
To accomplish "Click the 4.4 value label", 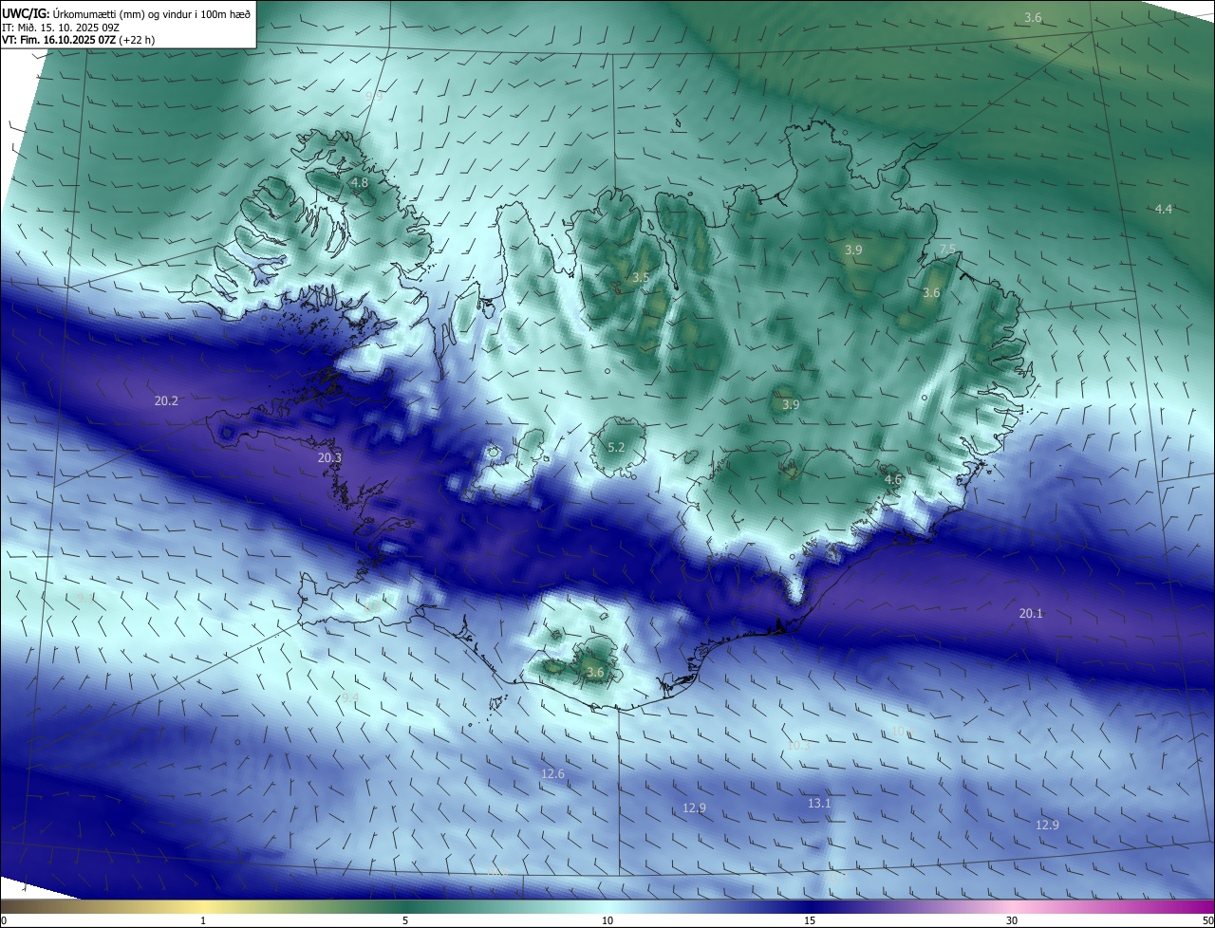I will [x=1164, y=210].
